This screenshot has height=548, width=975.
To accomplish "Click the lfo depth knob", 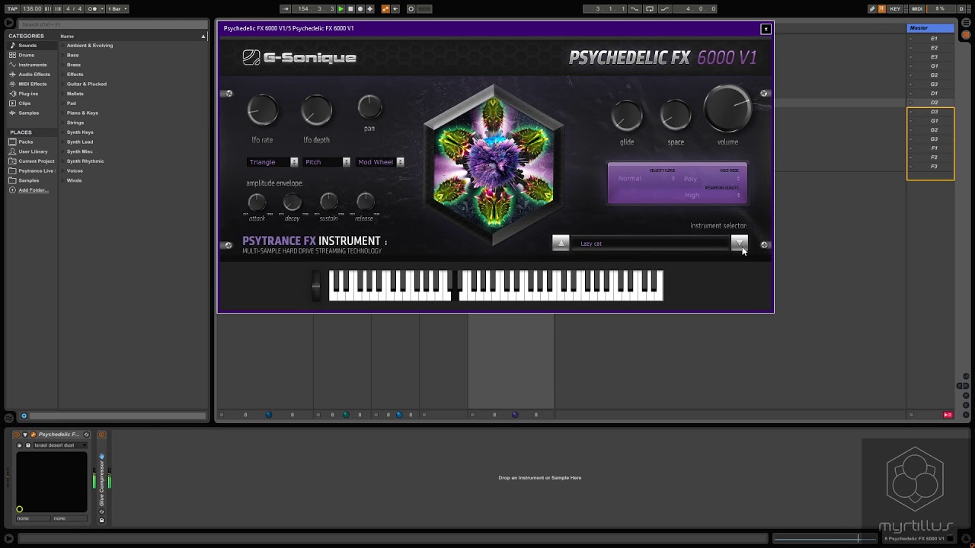I will (316, 110).
